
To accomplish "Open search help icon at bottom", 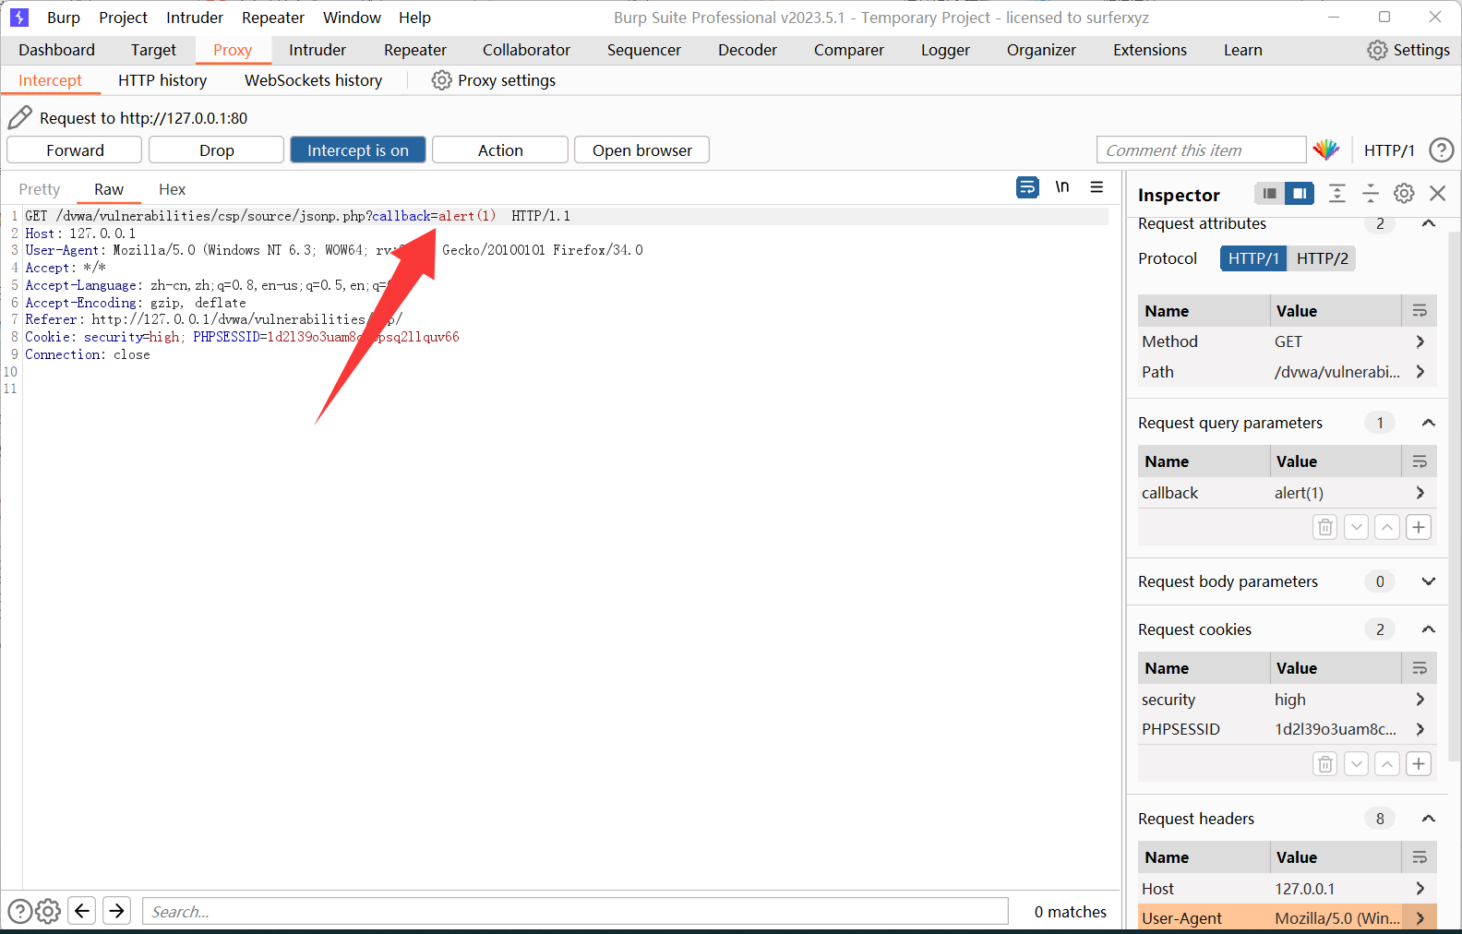I will tap(20, 911).
